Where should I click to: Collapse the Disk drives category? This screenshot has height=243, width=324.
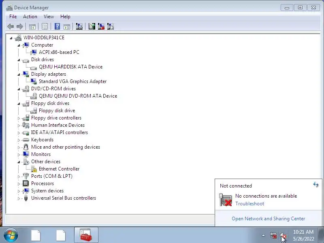(19, 60)
